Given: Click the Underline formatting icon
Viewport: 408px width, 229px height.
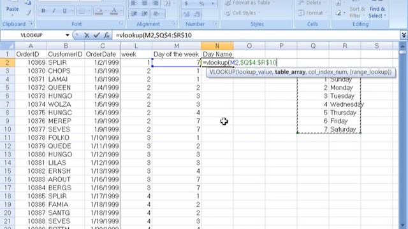Looking at the screenshot, I should coord(64,11).
